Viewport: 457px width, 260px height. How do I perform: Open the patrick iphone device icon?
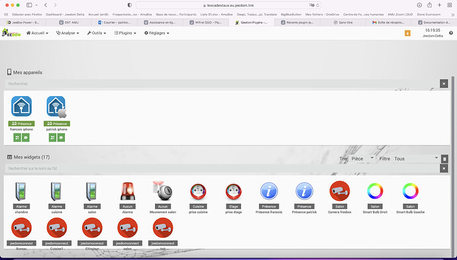point(56,107)
